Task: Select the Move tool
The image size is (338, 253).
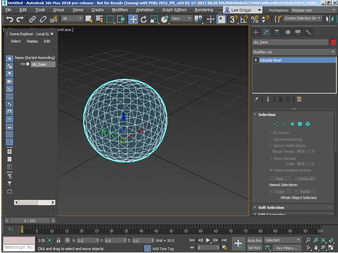Action: [133, 20]
